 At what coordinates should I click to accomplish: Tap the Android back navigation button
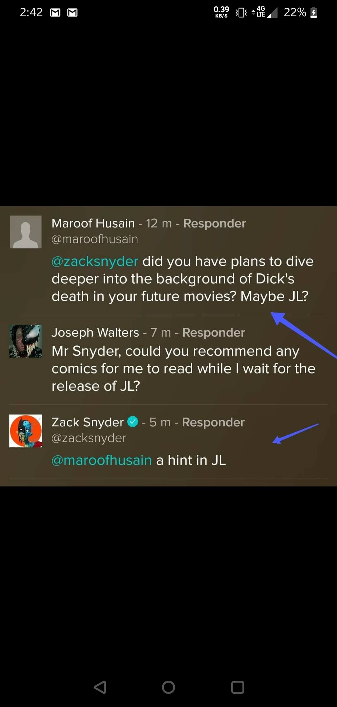(100, 687)
